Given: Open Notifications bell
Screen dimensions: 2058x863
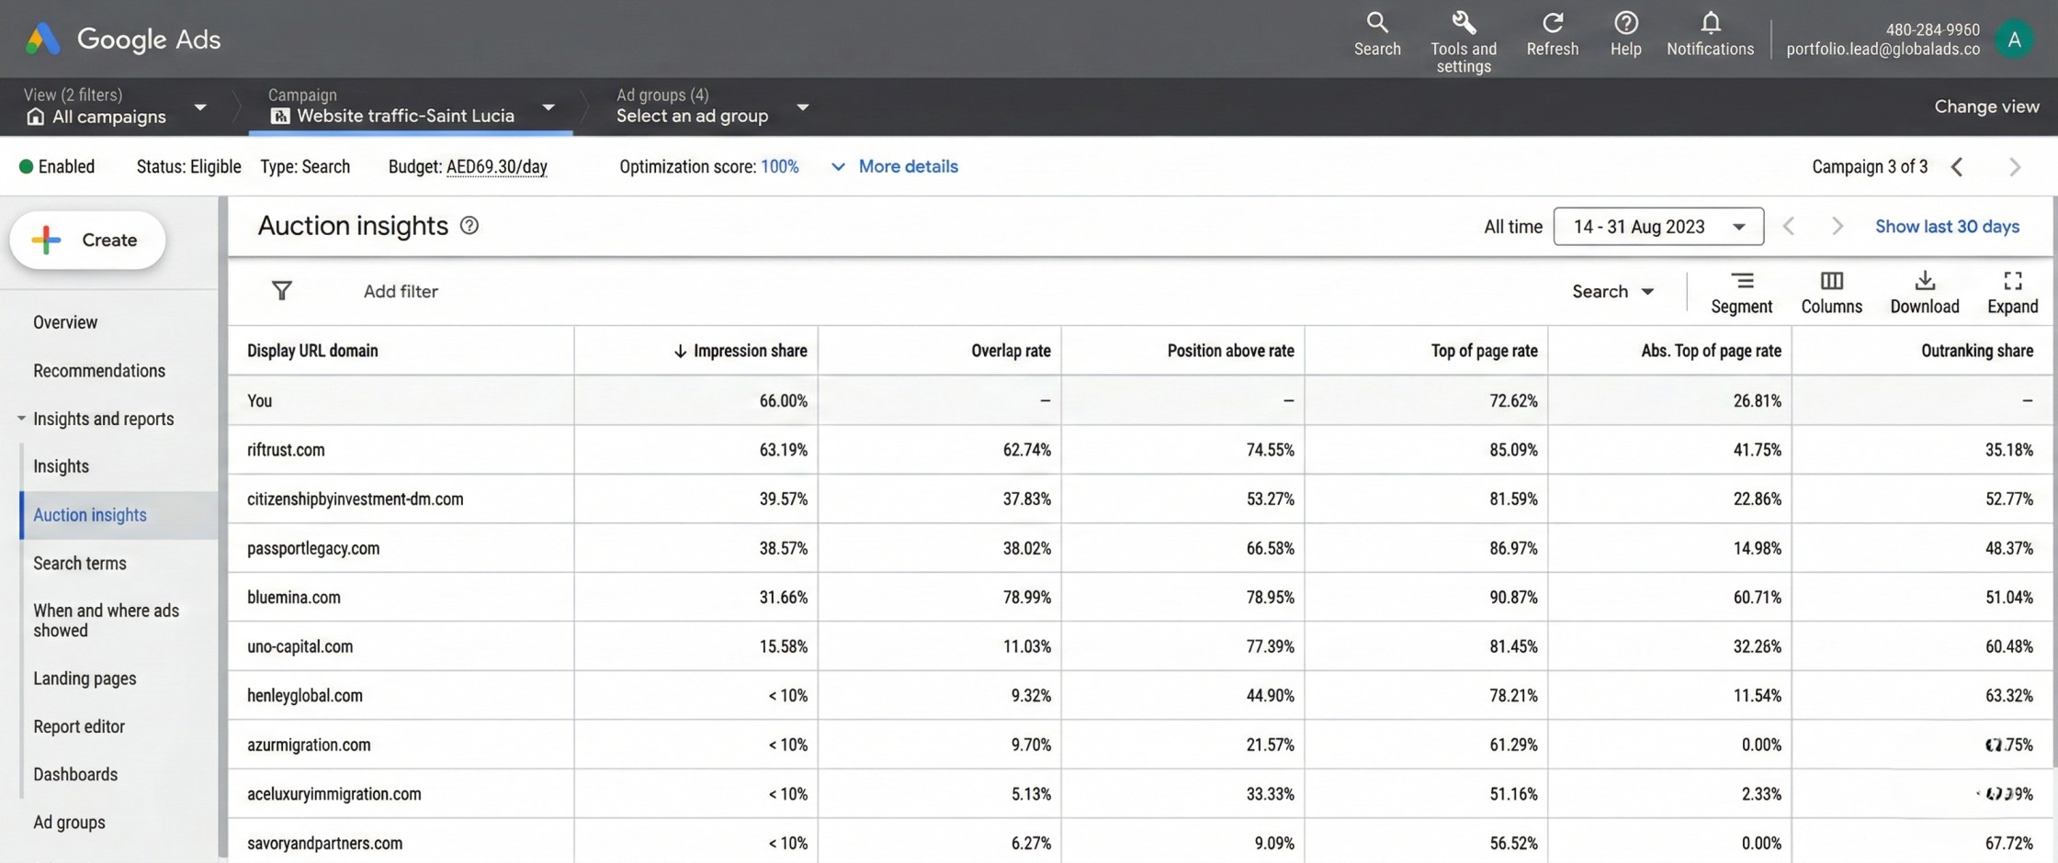Looking at the screenshot, I should pyautogui.click(x=1710, y=35).
